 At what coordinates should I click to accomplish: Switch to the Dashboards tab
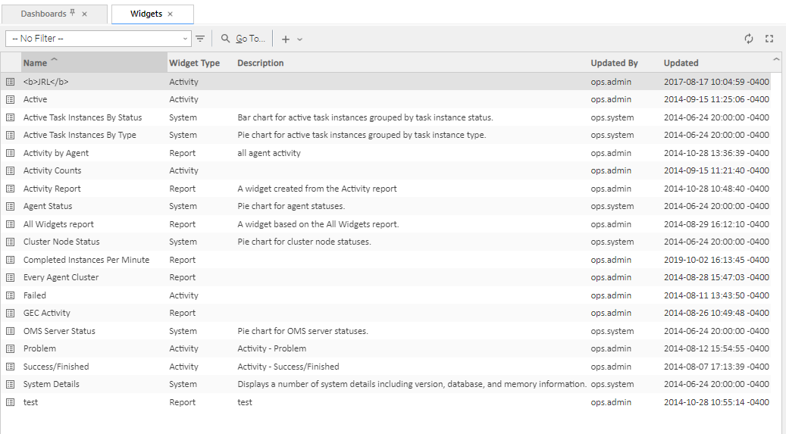(x=43, y=14)
